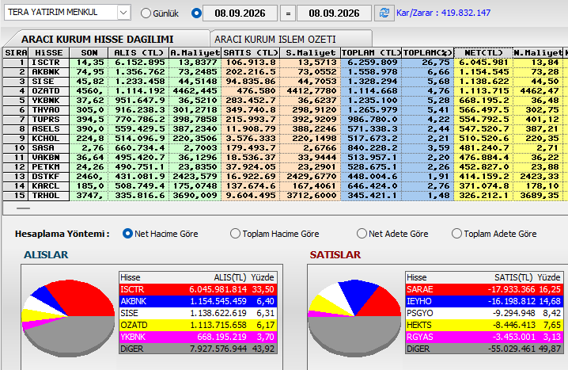This screenshot has height=370, width=568.
Task: Sort by the S.Maliyet column header
Action: point(310,53)
